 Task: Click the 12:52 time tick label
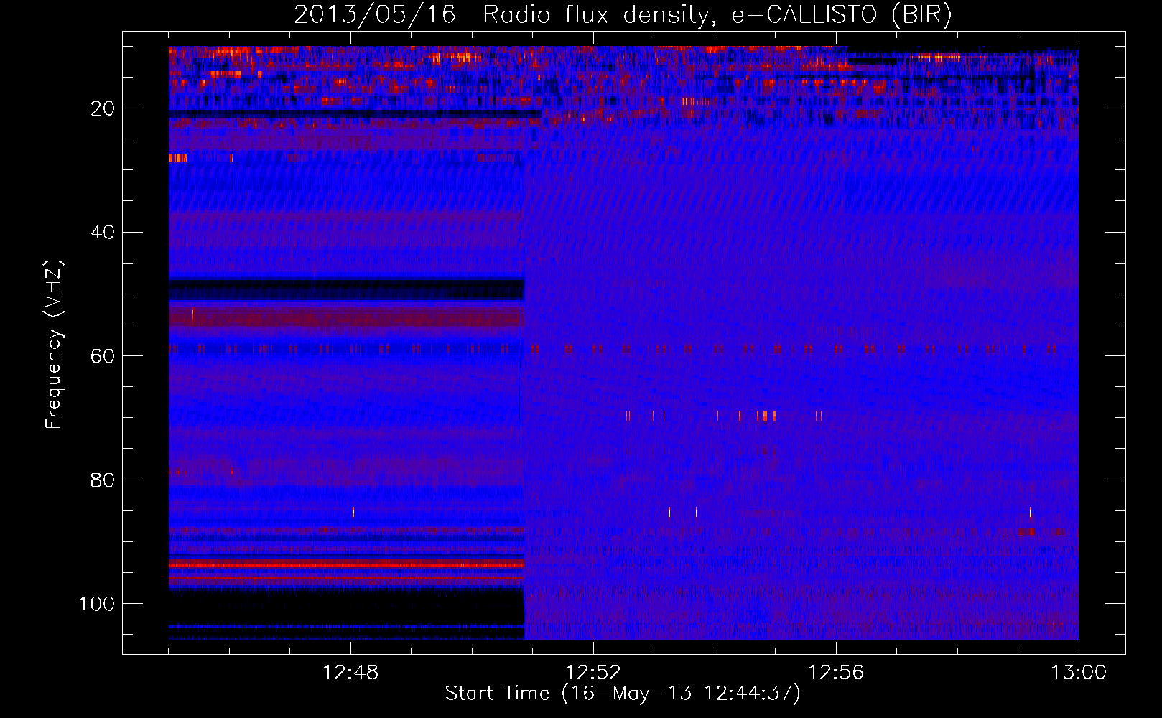593,673
